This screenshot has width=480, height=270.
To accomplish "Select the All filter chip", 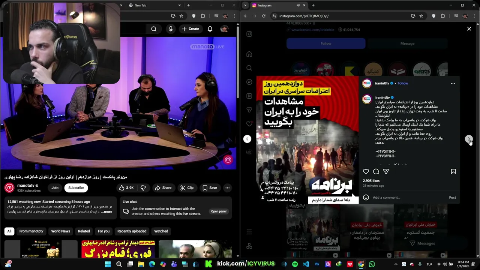I will 9,231.
